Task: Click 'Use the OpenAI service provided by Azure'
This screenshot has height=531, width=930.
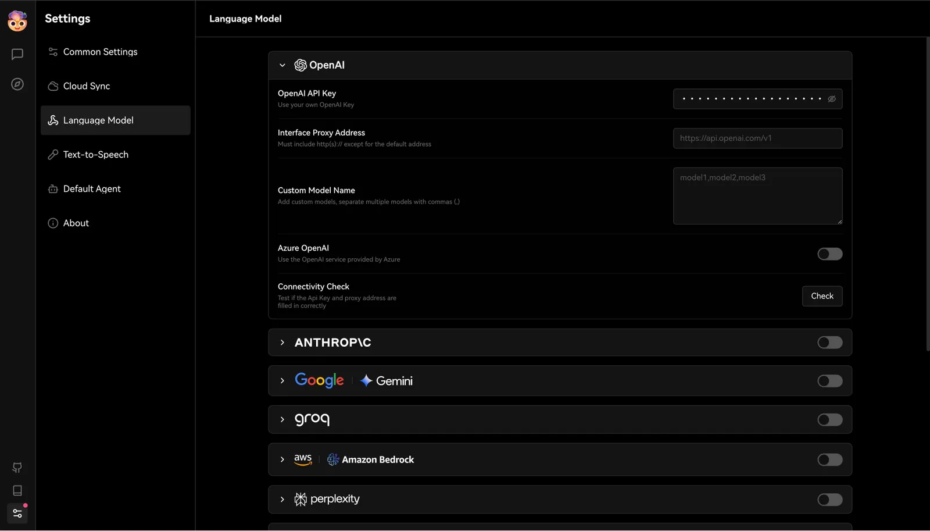Action: click(x=339, y=260)
